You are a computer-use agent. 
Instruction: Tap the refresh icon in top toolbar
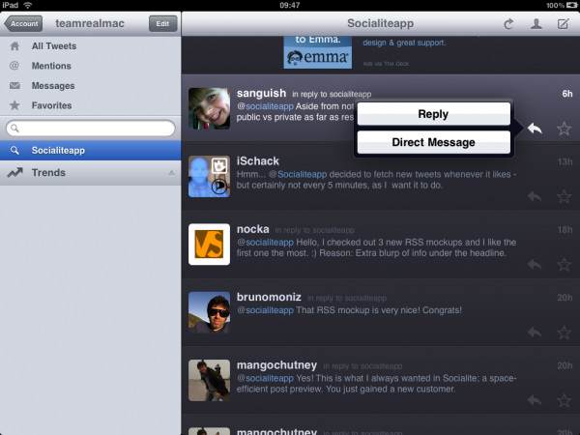click(508, 24)
